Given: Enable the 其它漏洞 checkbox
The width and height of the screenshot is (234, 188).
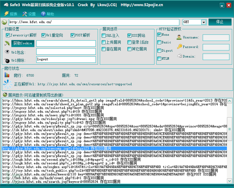Looking at the screenshot, I should [x=130, y=49].
